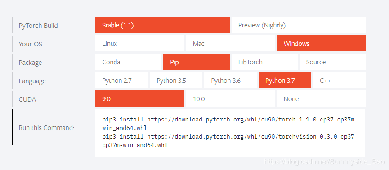389x170 pixels.
Task: Select Python 3.6 language
Action: (230, 80)
